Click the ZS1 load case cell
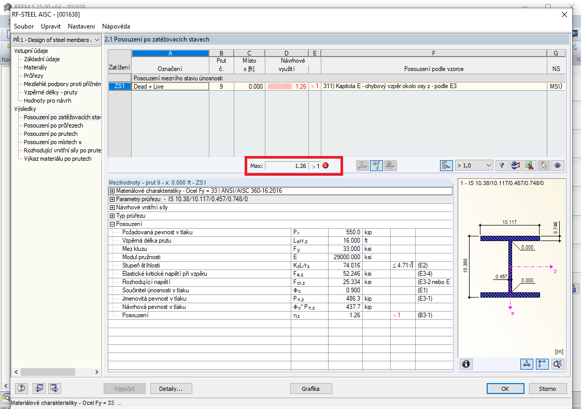 pyautogui.click(x=120, y=87)
